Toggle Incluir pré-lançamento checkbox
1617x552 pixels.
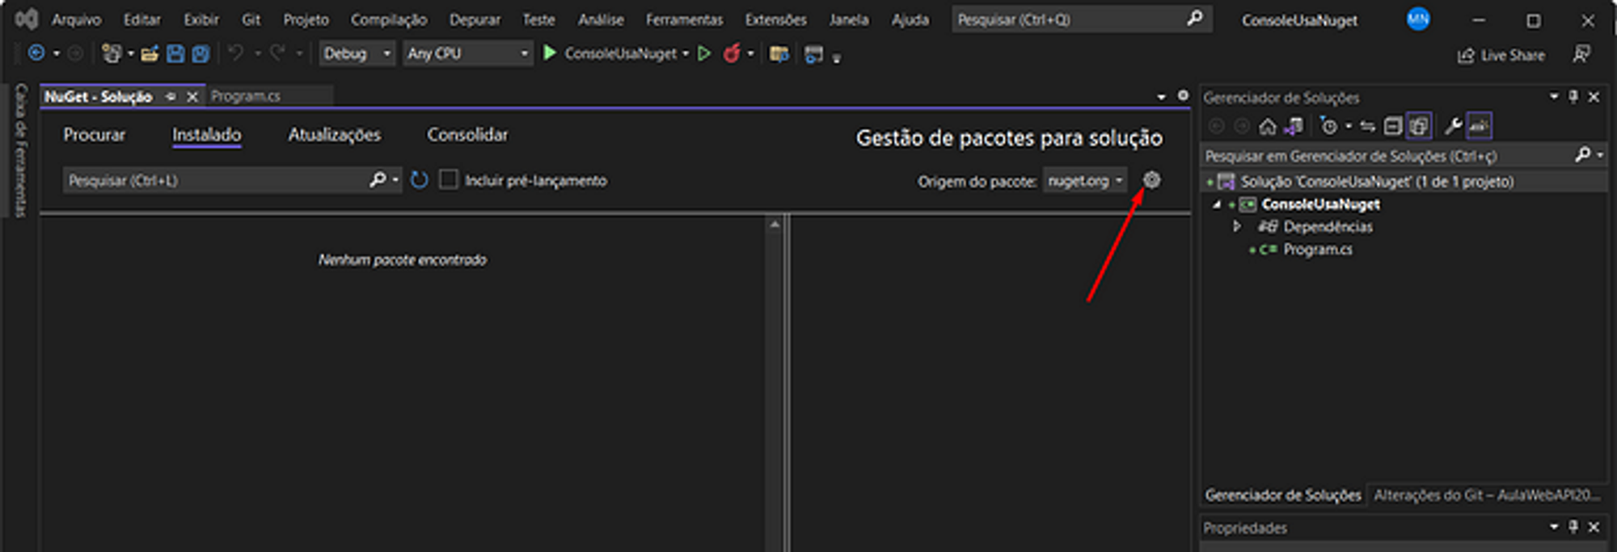coord(448,179)
